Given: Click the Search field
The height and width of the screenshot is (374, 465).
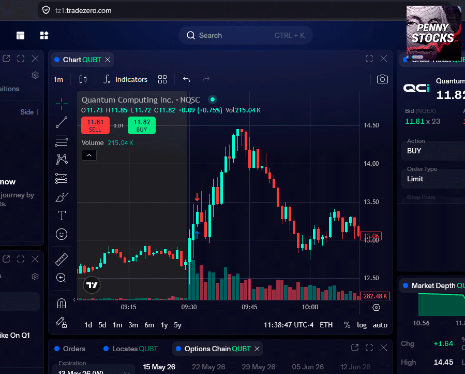Looking at the screenshot, I should [246, 35].
